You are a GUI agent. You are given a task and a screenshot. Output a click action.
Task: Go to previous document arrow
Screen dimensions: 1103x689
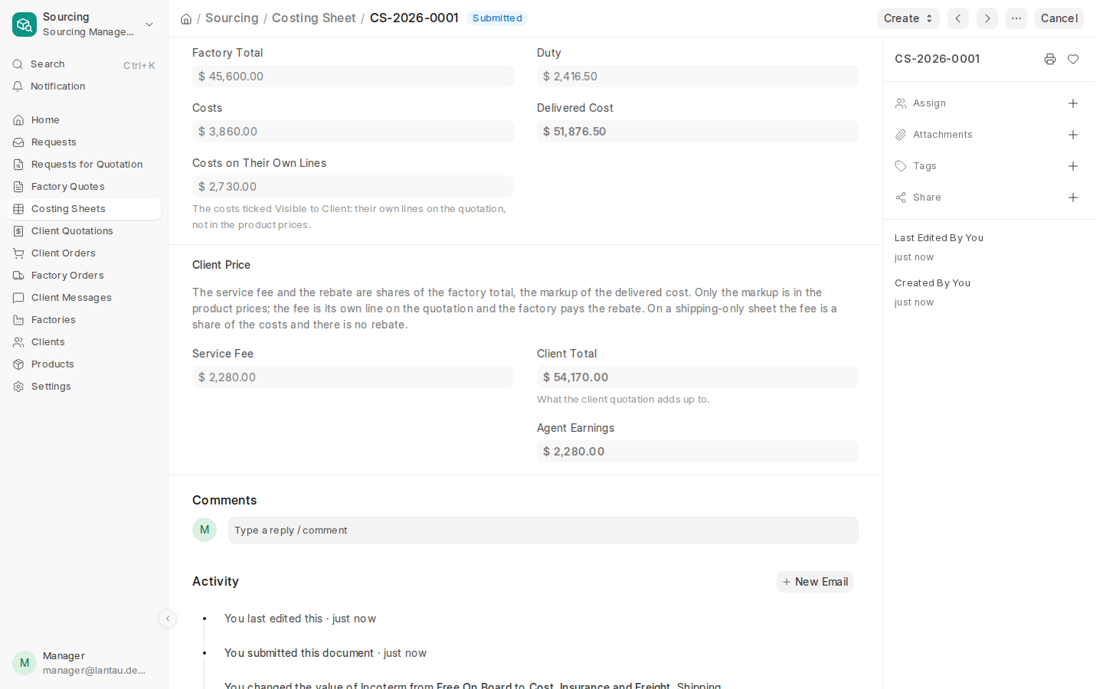pyautogui.click(x=958, y=18)
